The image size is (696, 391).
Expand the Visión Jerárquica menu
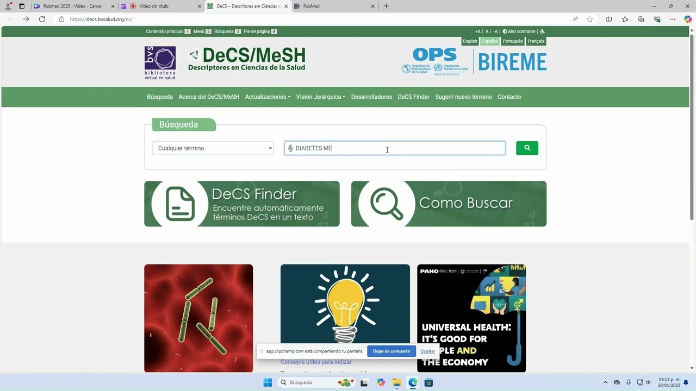321,97
